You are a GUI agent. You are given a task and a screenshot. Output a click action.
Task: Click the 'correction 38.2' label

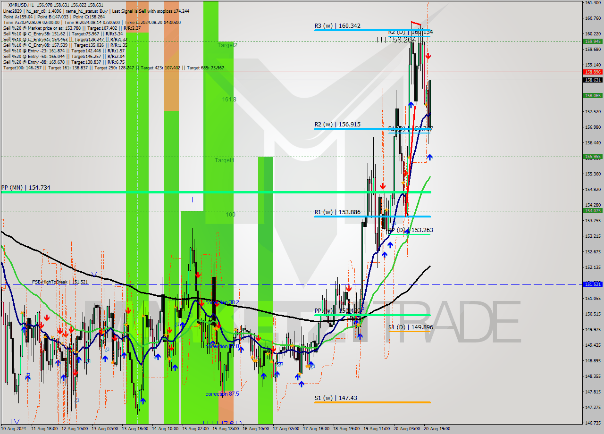223,302
